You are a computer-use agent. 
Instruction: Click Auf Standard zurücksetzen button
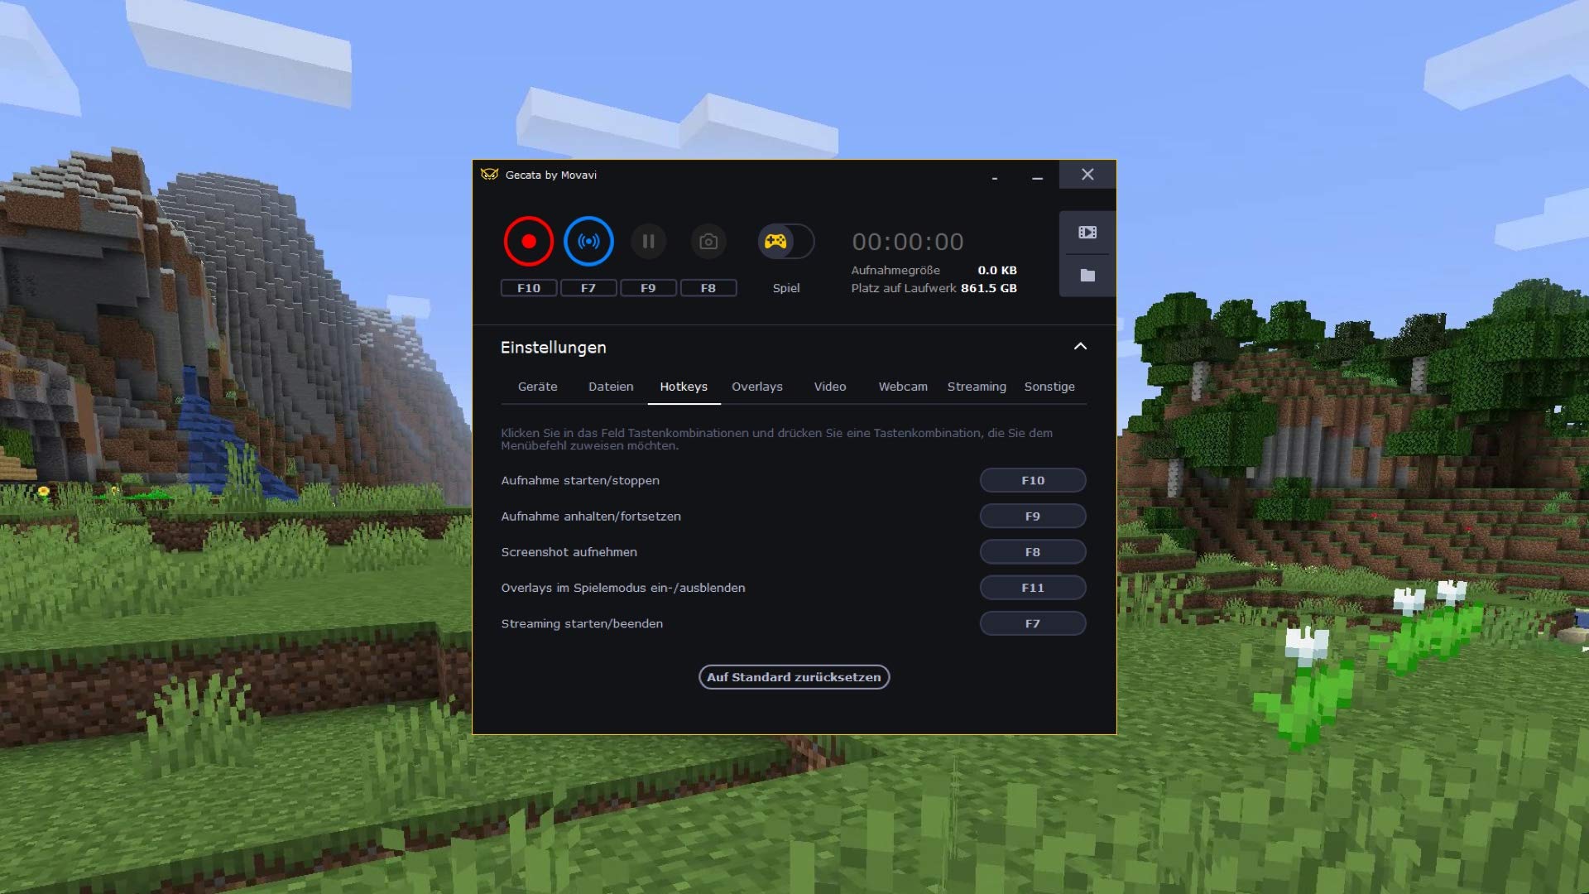coord(794,677)
